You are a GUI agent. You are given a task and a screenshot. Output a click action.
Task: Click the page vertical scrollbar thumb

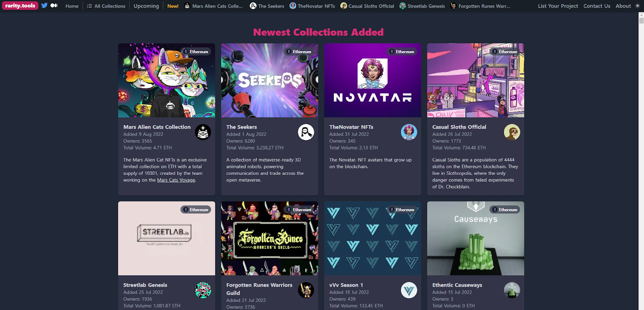coord(641,21)
